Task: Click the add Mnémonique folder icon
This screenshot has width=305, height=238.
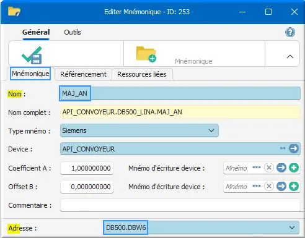Action: tap(146, 54)
